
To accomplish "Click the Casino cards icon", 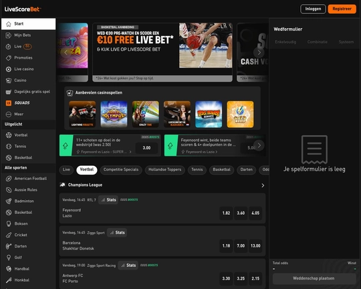I will 9,80.
